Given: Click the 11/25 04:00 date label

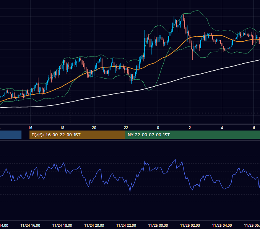Looking at the screenshot, I should 222,226.
